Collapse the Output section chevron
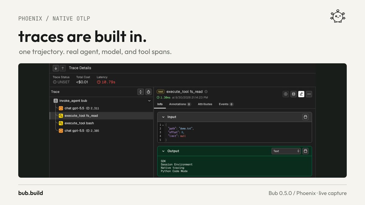This screenshot has height=205, width=365. tap(163, 151)
